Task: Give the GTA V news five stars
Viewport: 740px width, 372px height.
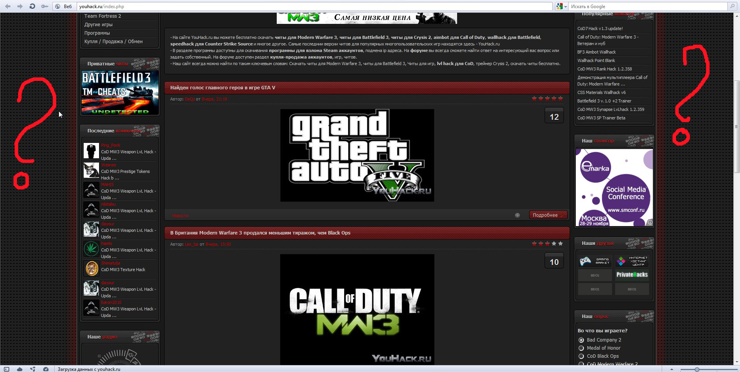Action: coord(560,99)
